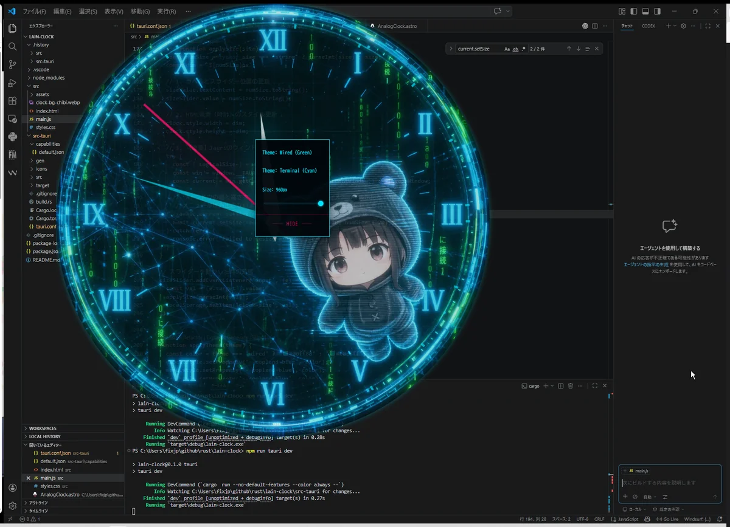Kill terminal with the trash icon
Viewport: 730px width, 527px height.
(x=570, y=386)
